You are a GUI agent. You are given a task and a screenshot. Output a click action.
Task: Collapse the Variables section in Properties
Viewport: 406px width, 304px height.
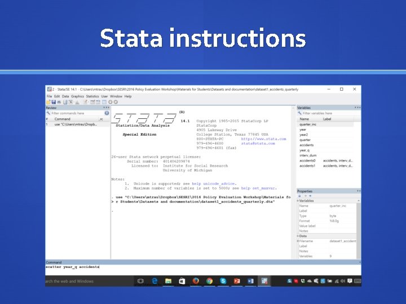(298, 200)
